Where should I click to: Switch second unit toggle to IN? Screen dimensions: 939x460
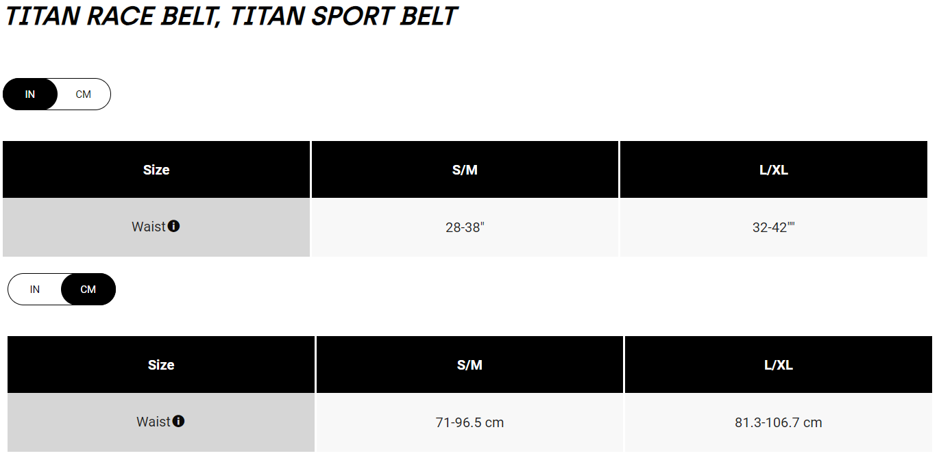click(35, 290)
